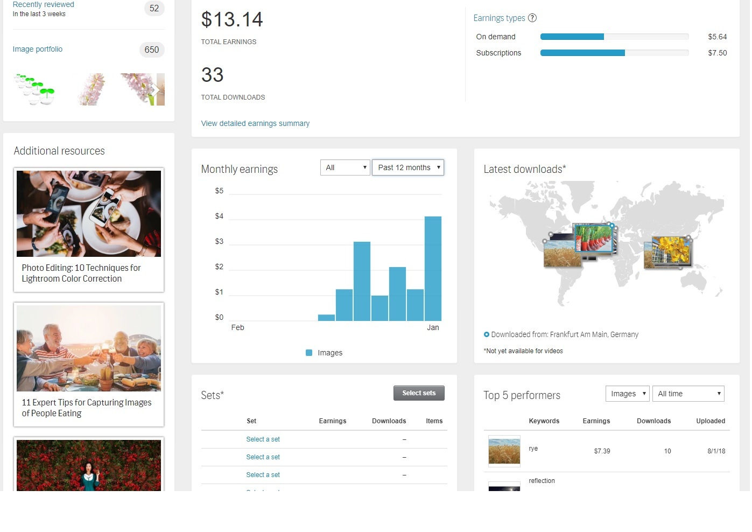The height and width of the screenshot is (532, 752).
Task: Click the first 'Select a set' link
Action: coord(263,439)
